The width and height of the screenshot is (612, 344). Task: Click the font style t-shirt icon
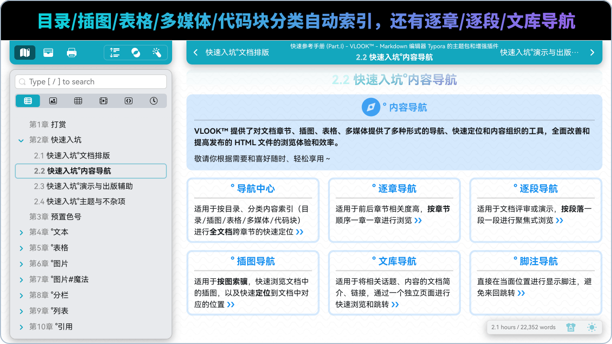pos(570,327)
